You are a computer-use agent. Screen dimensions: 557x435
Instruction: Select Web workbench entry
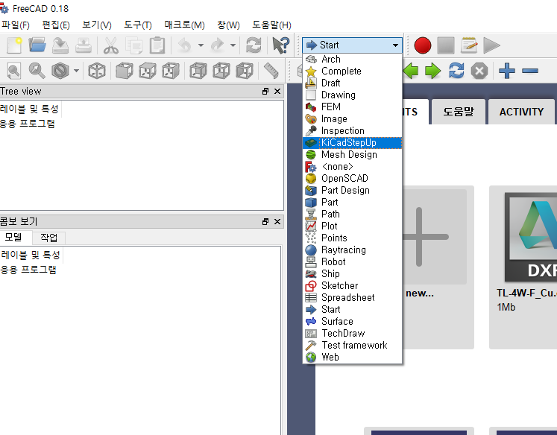352,357
